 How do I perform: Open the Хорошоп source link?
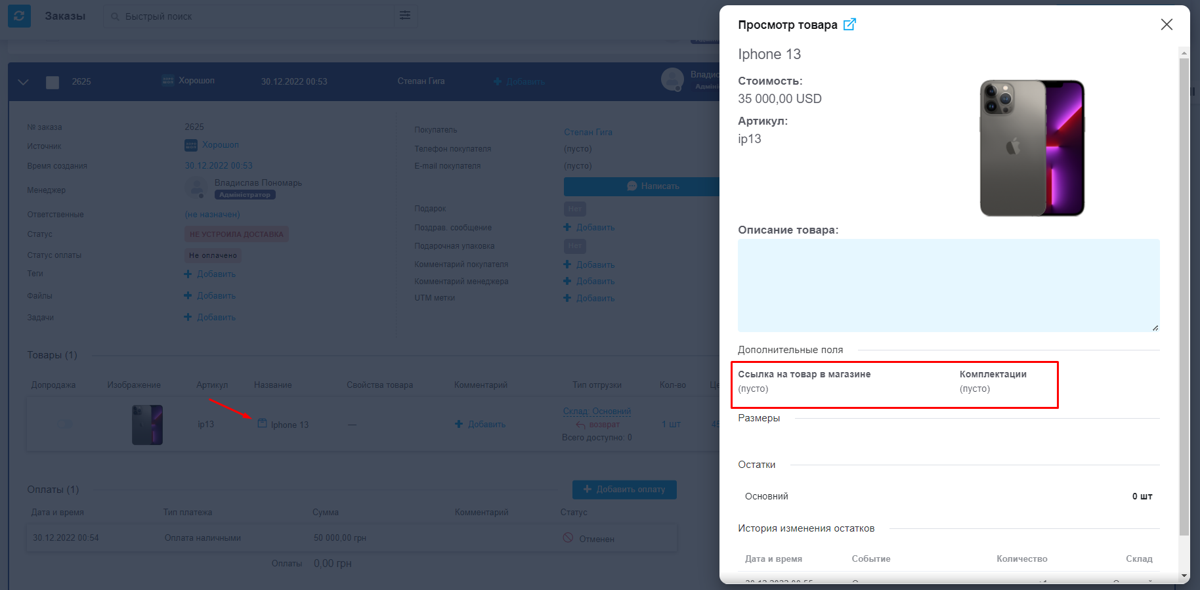click(x=221, y=145)
